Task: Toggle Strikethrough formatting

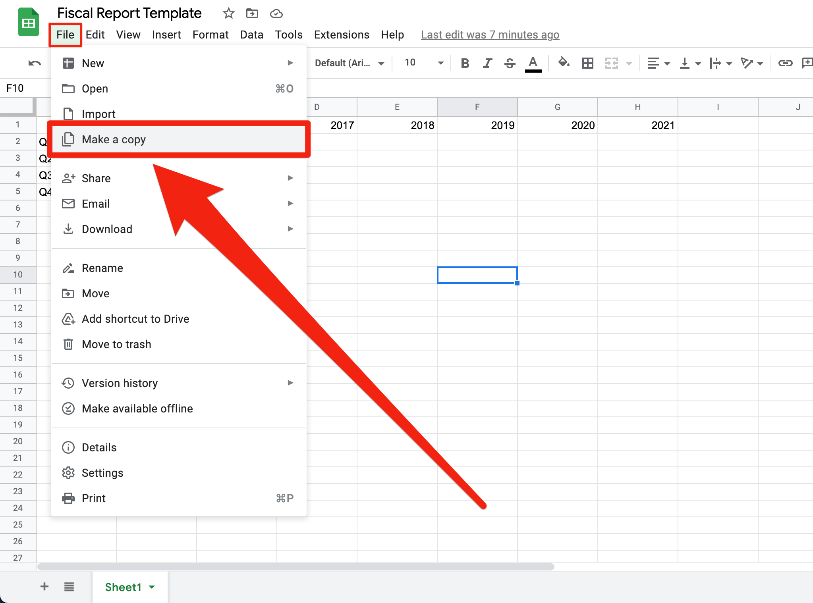Action: point(510,63)
